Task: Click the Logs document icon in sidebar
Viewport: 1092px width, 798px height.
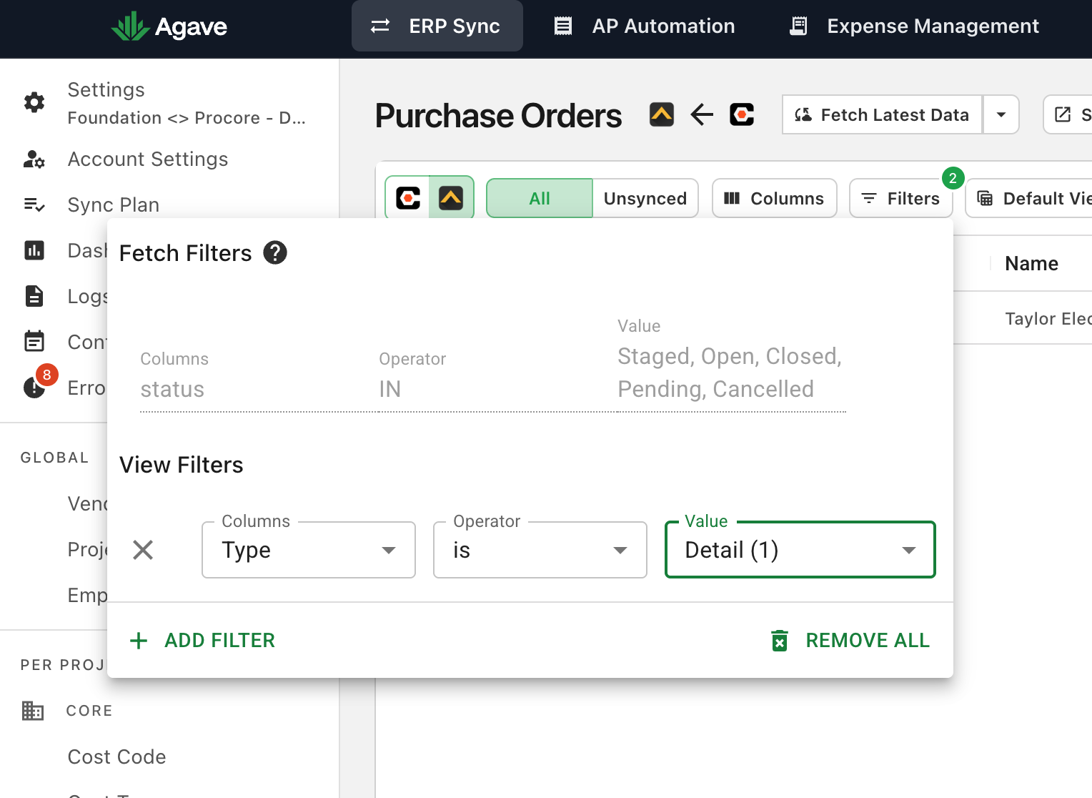Action: [x=34, y=296]
